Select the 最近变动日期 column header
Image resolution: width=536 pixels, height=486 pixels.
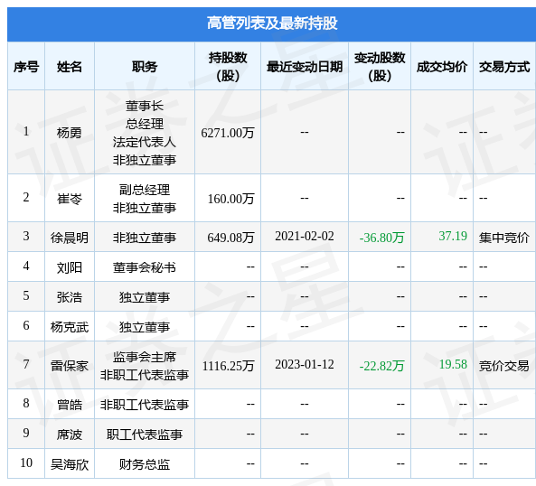(305, 67)
